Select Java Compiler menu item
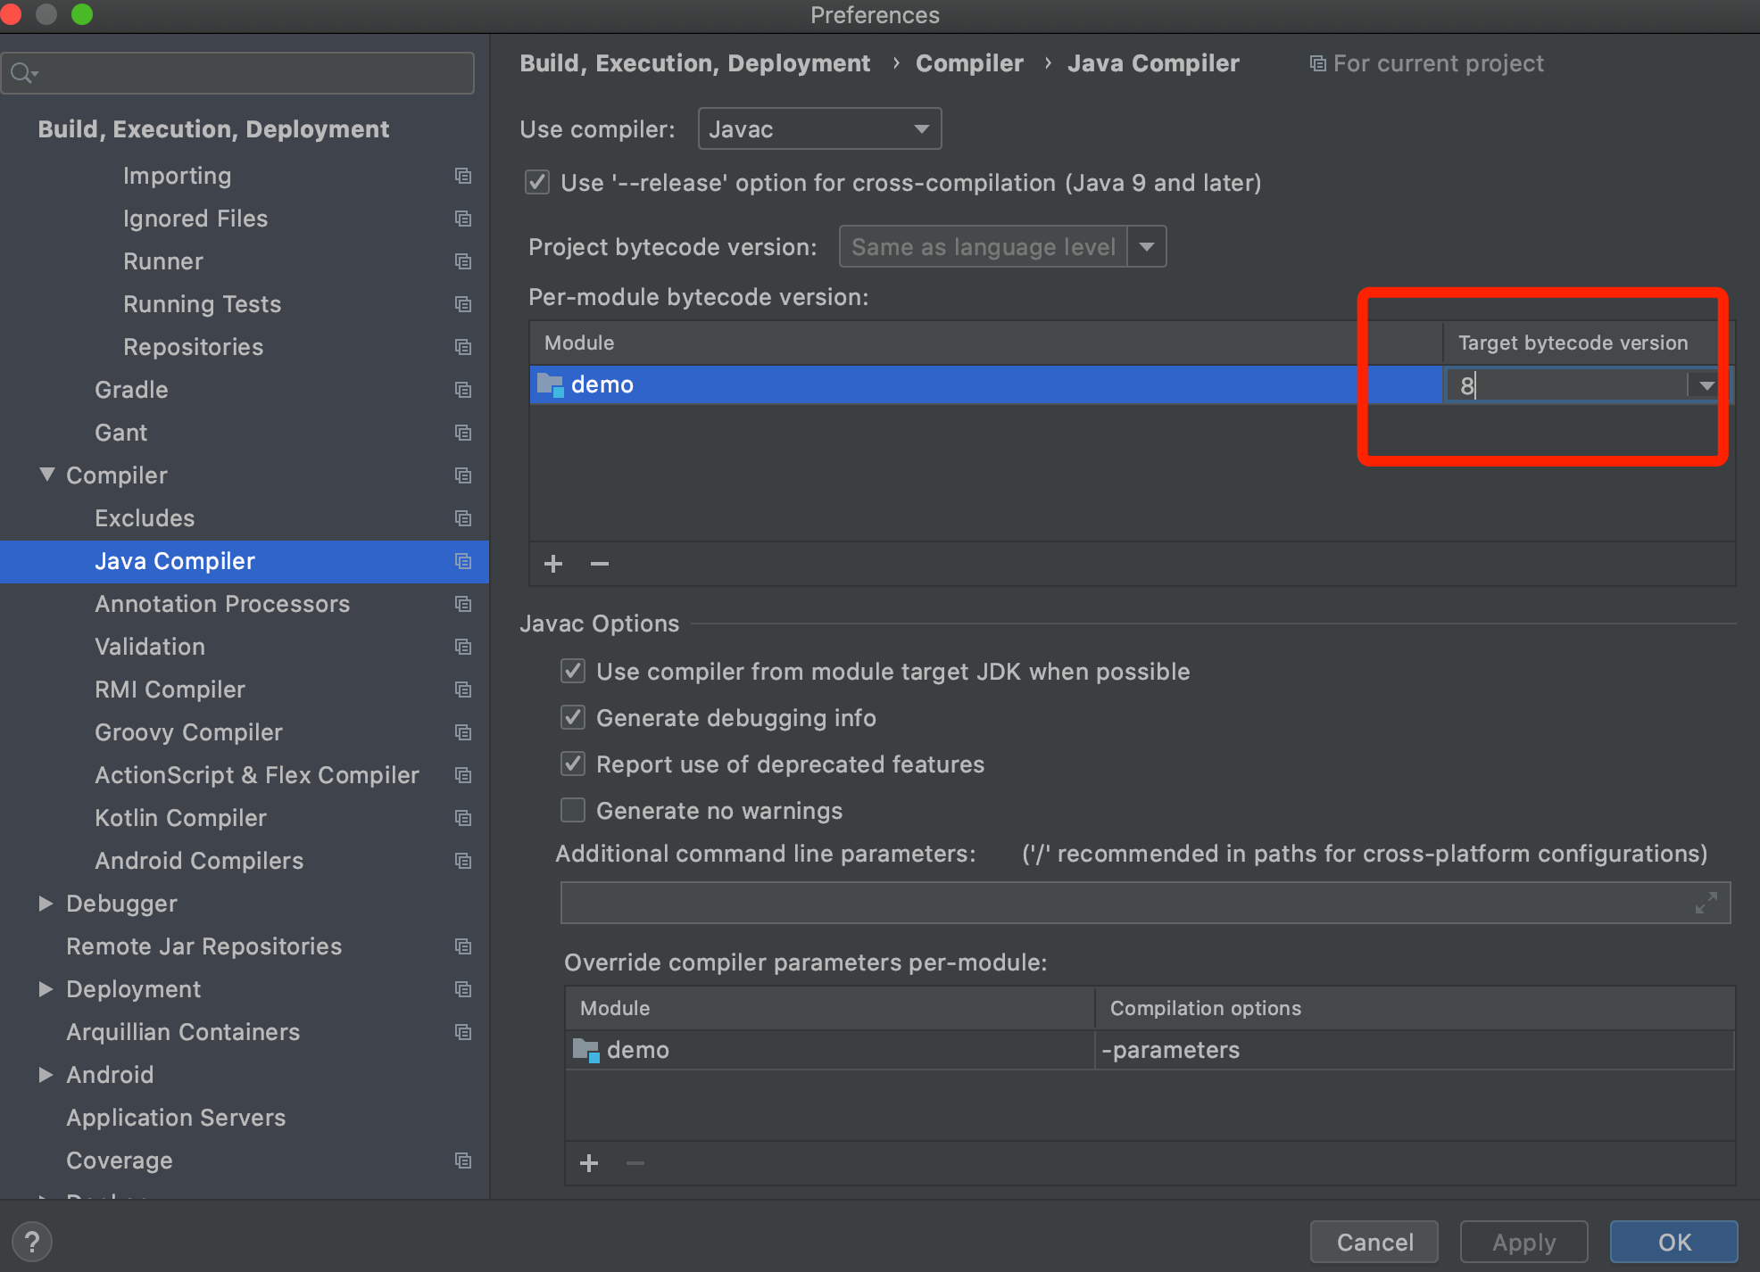1760x1272 pixels. click(173, 560)
